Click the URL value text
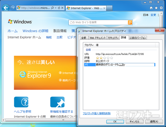This screenshot has width=166, height=127. [120, 54]
